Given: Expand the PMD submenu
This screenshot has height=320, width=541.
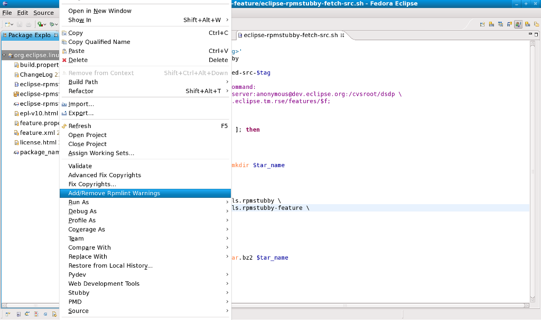Looking at the screenshot, I should [145, 301].
